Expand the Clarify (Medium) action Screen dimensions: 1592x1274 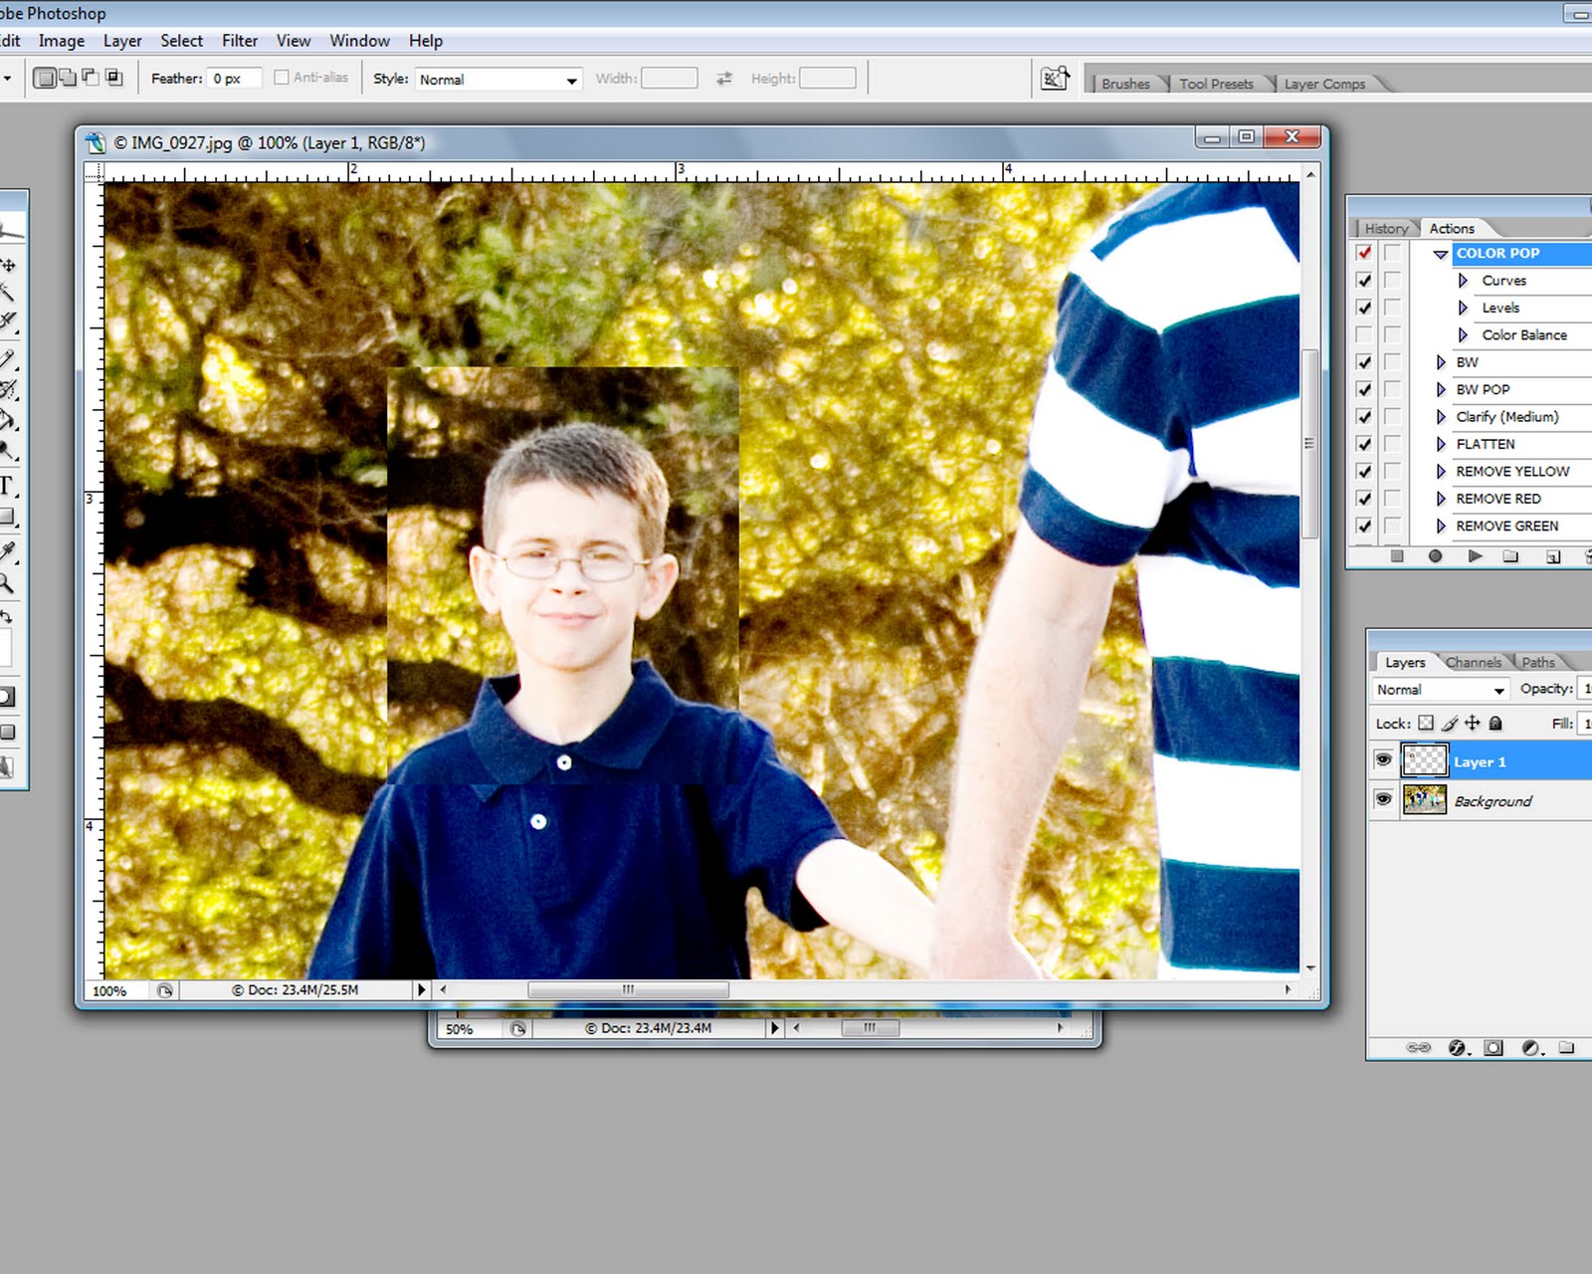coord(1440,417)
